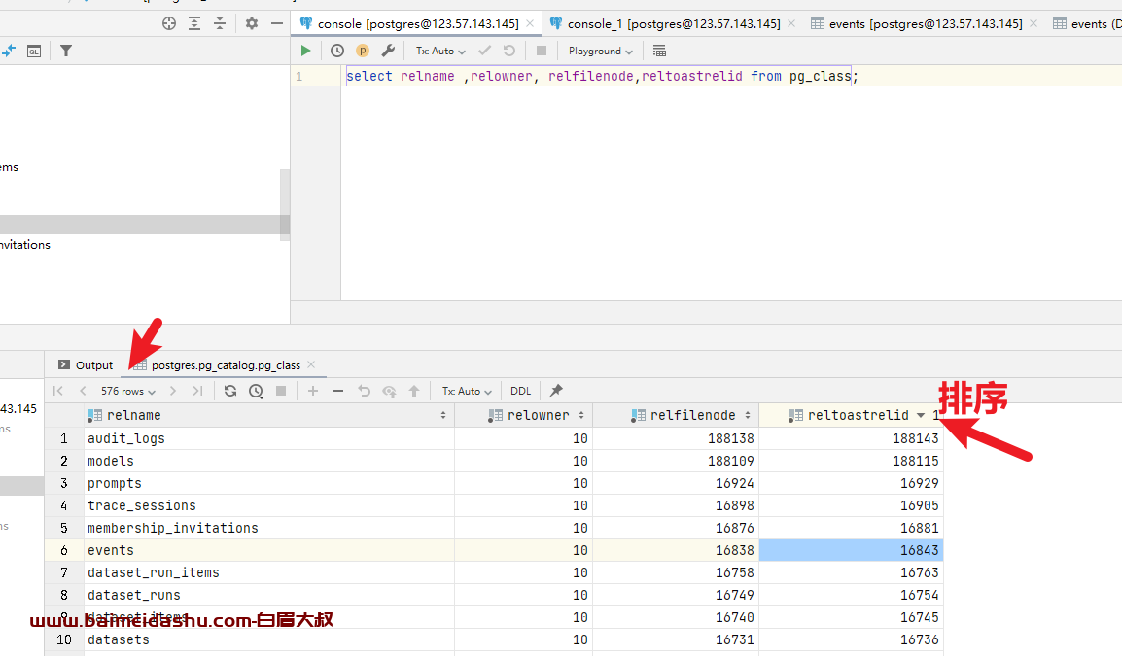Screen dimensions: 1122x656
Task: Select postgres.pg_catalog.pg_class result tab
Action: [x=226, y=364]
